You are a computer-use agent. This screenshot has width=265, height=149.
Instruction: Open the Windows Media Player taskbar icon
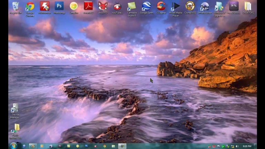click(x=42, y=146)
